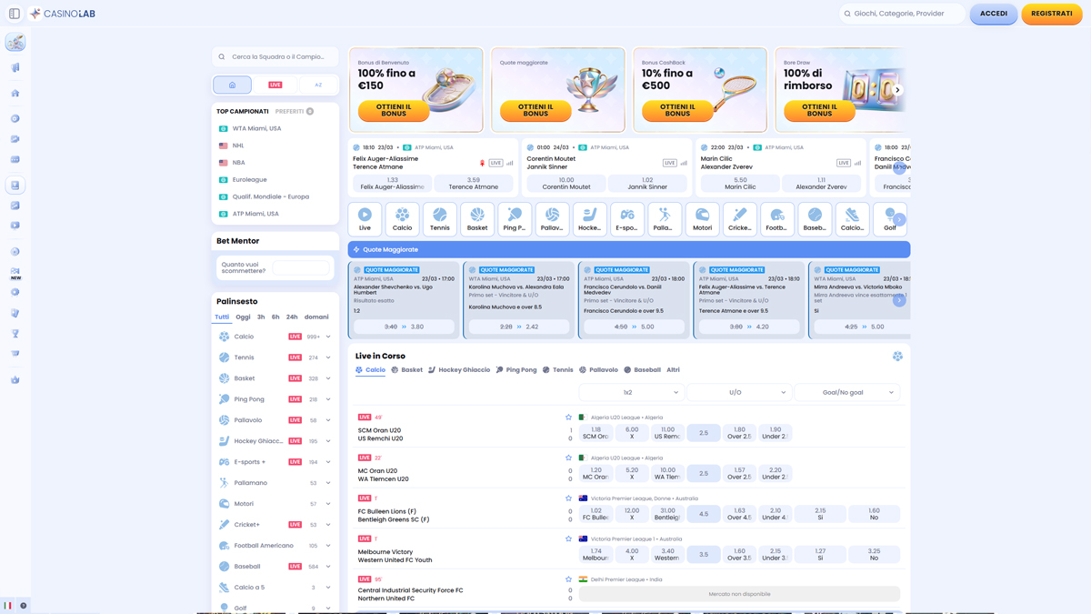Click the gear icon in the bottom-left corner
The width and height of the screenshot is (1091, 614).
tap(22, 605)
